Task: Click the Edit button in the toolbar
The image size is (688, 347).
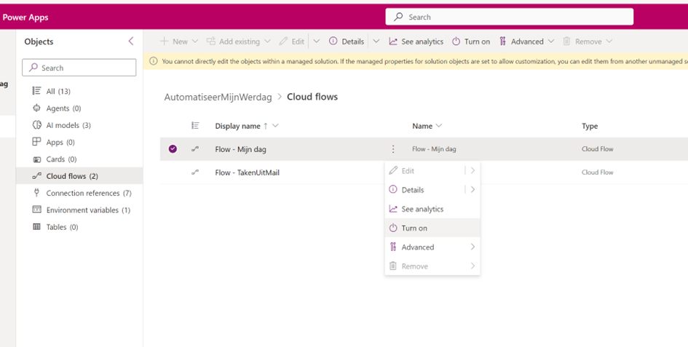Action: [x=292, y=41]
